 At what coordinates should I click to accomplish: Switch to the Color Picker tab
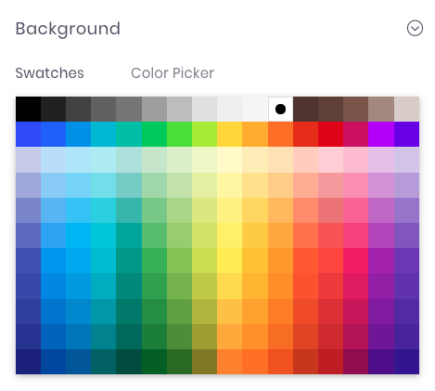point(173,73)
